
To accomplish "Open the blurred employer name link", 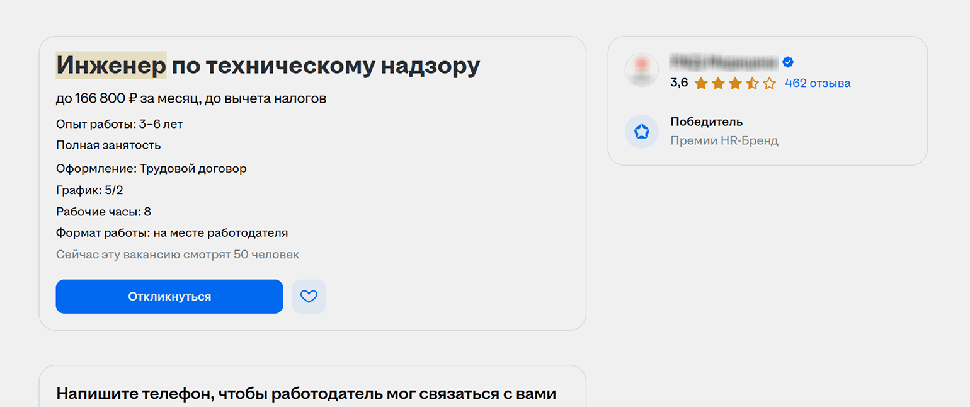I will 723,62.
